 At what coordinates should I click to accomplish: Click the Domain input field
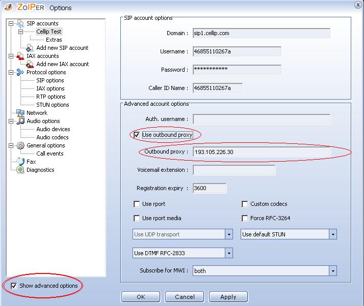click(262, 33)
